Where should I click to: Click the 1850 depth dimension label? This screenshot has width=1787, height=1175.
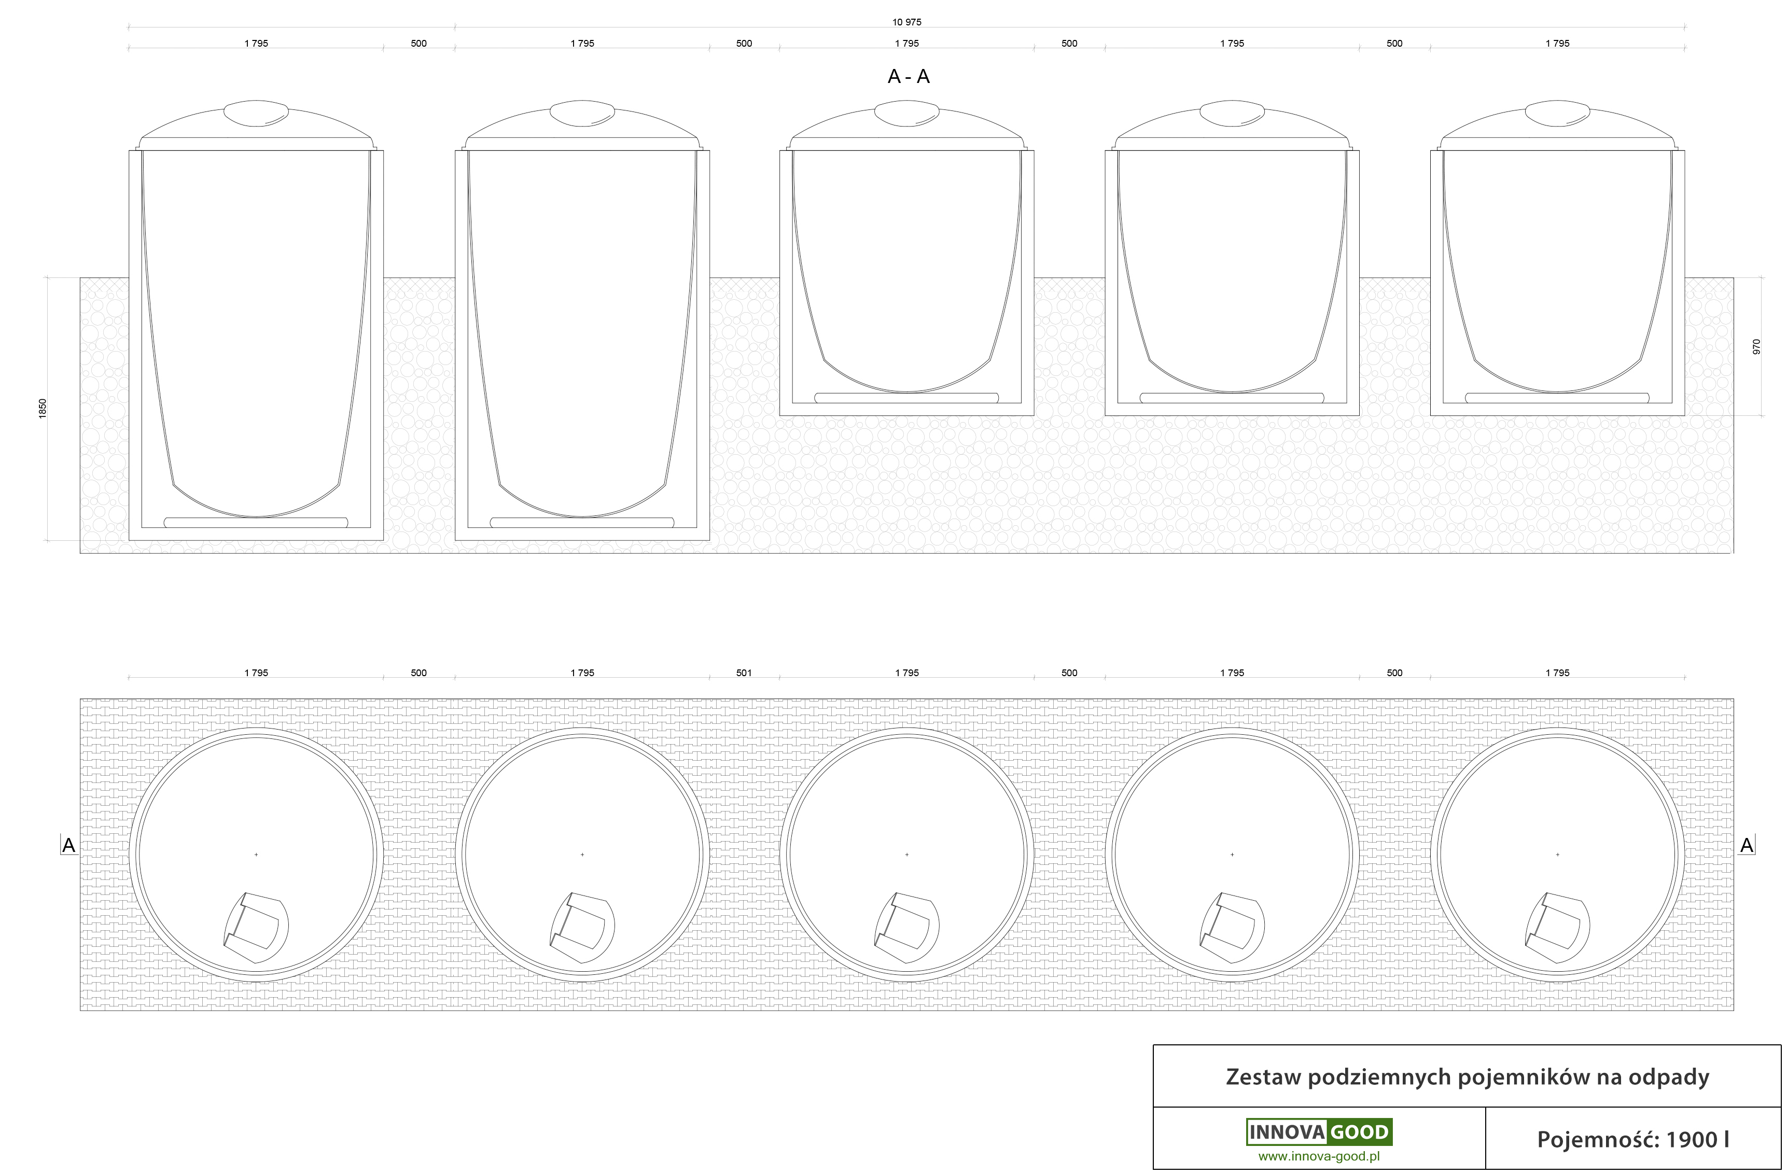[x=43, y=409]
